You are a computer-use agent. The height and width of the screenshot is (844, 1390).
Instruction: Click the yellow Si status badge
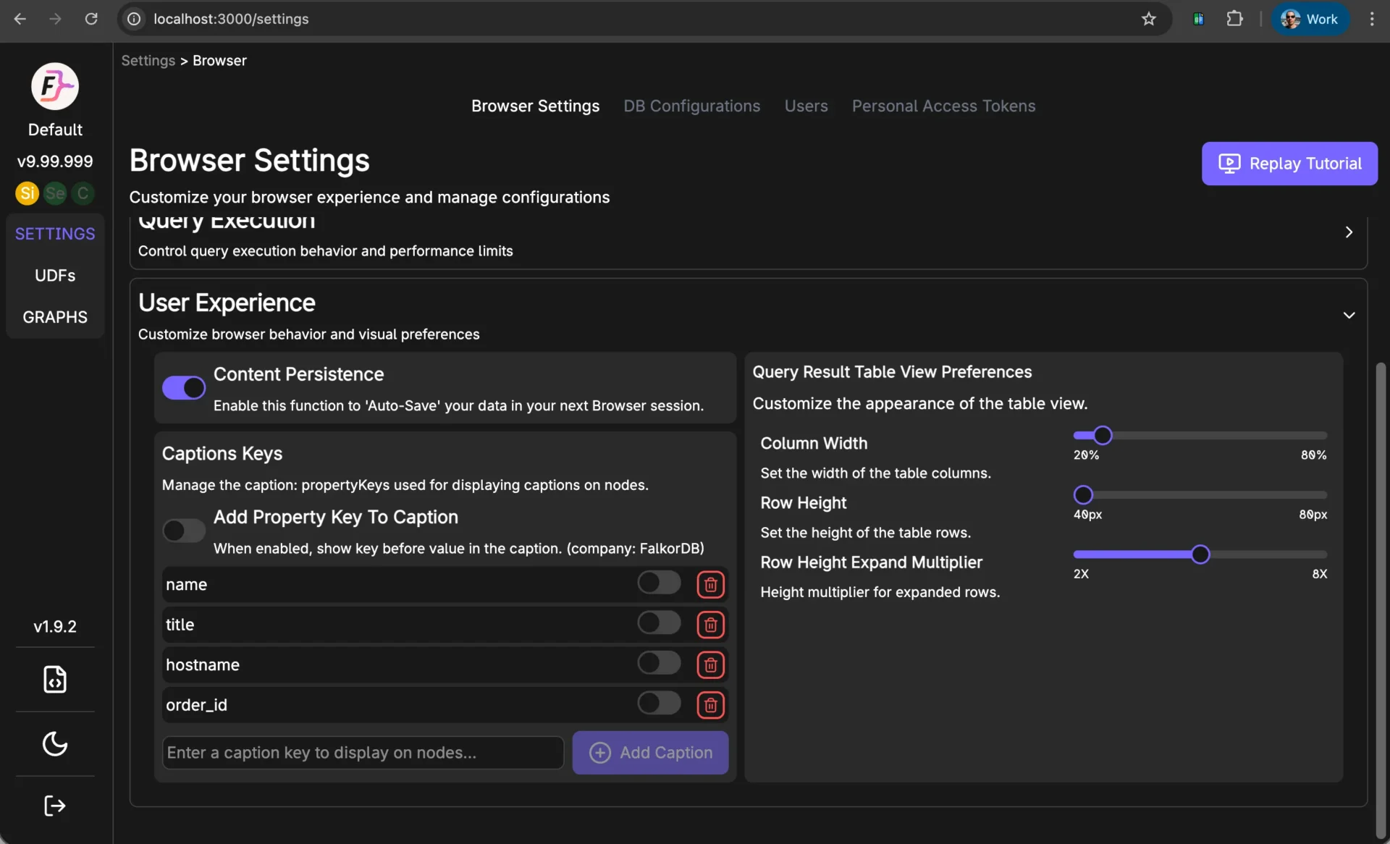click(27, 193)
